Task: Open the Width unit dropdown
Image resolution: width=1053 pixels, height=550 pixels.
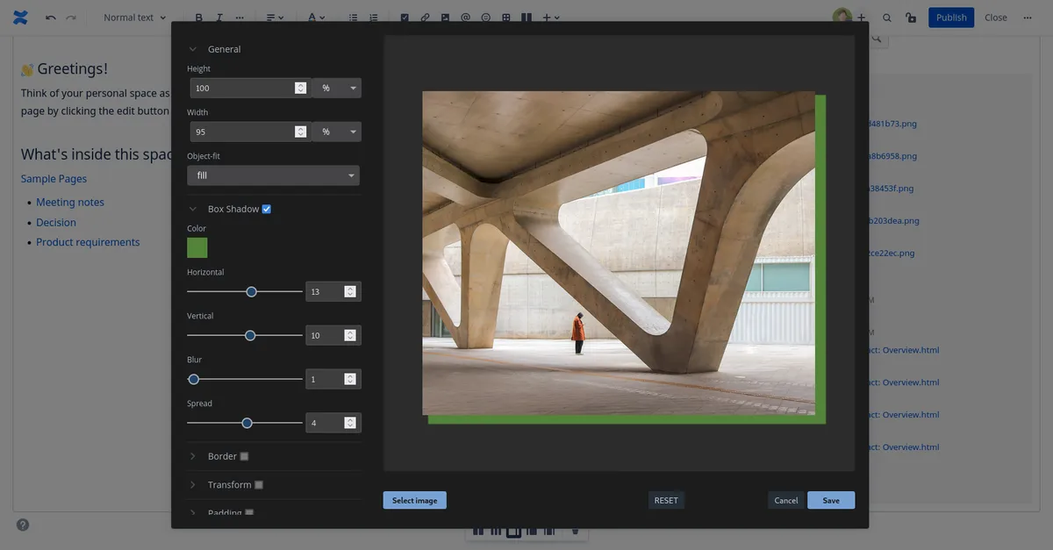Action: coord(337,132)
